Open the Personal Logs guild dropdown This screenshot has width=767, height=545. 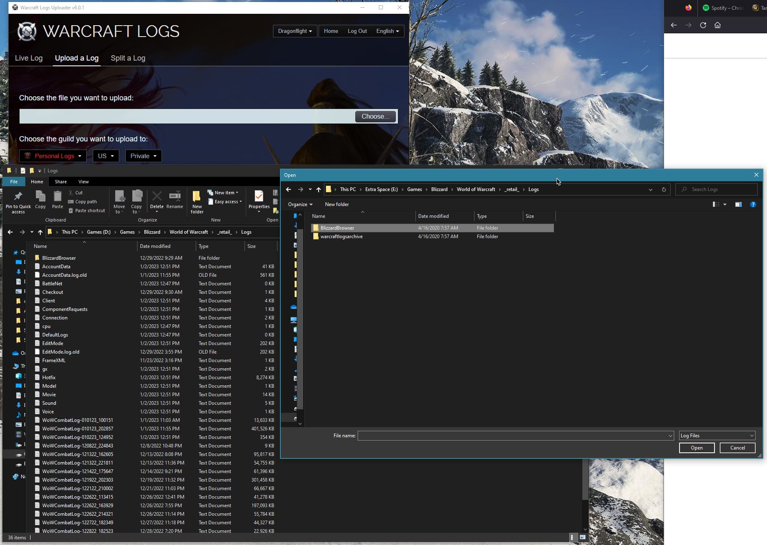53,156
